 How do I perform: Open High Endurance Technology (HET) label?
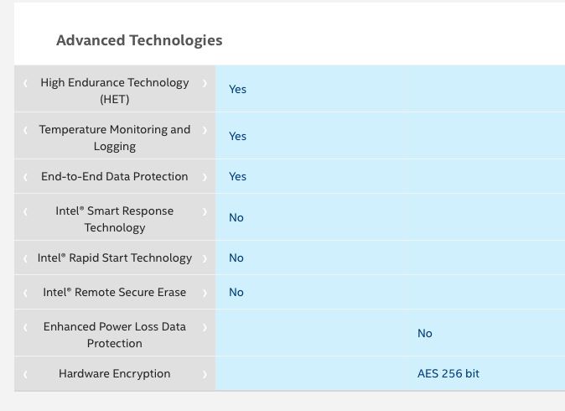pyautogui.click(x=115, y=91)
